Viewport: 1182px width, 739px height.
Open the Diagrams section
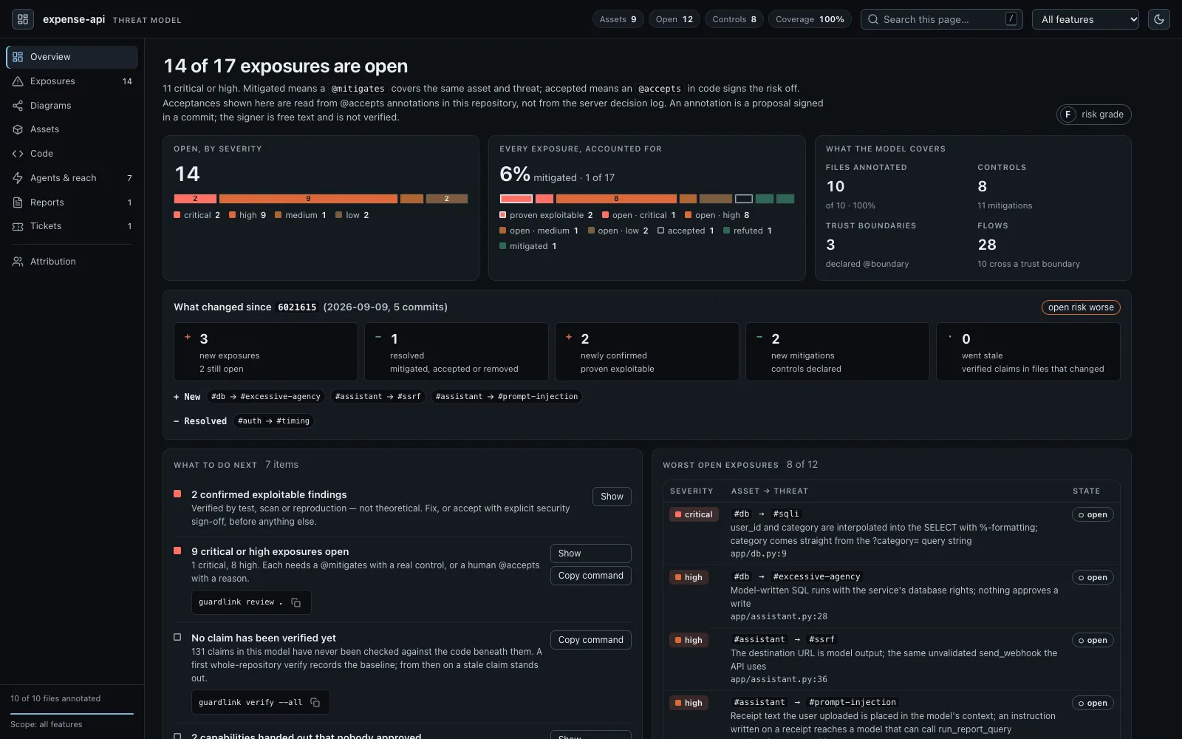72,106
